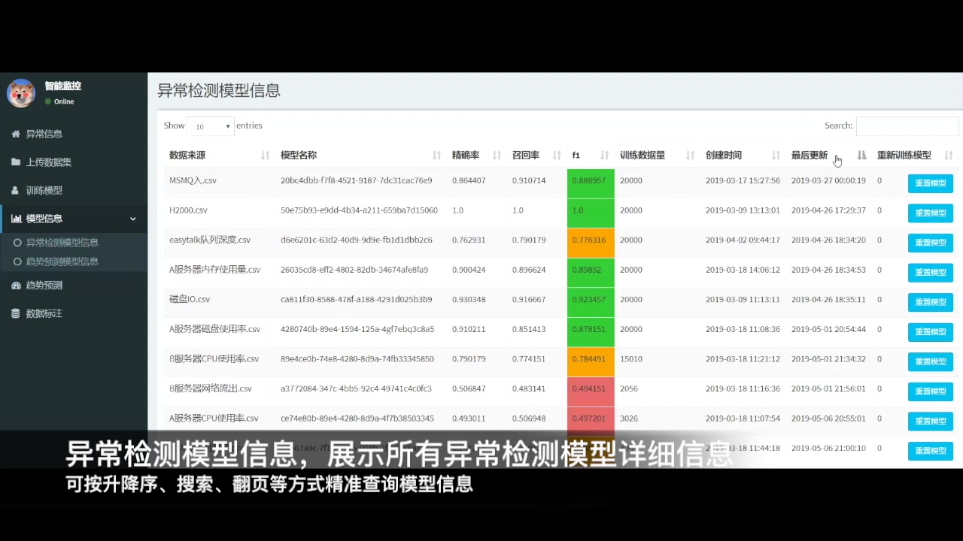
Task: Click the folder icon for 上传数据集
Action: (x=16, y=162)
